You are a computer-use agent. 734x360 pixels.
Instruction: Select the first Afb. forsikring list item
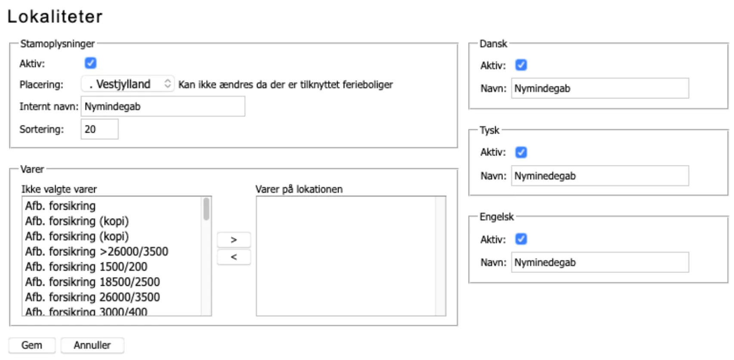pos(61,206)
